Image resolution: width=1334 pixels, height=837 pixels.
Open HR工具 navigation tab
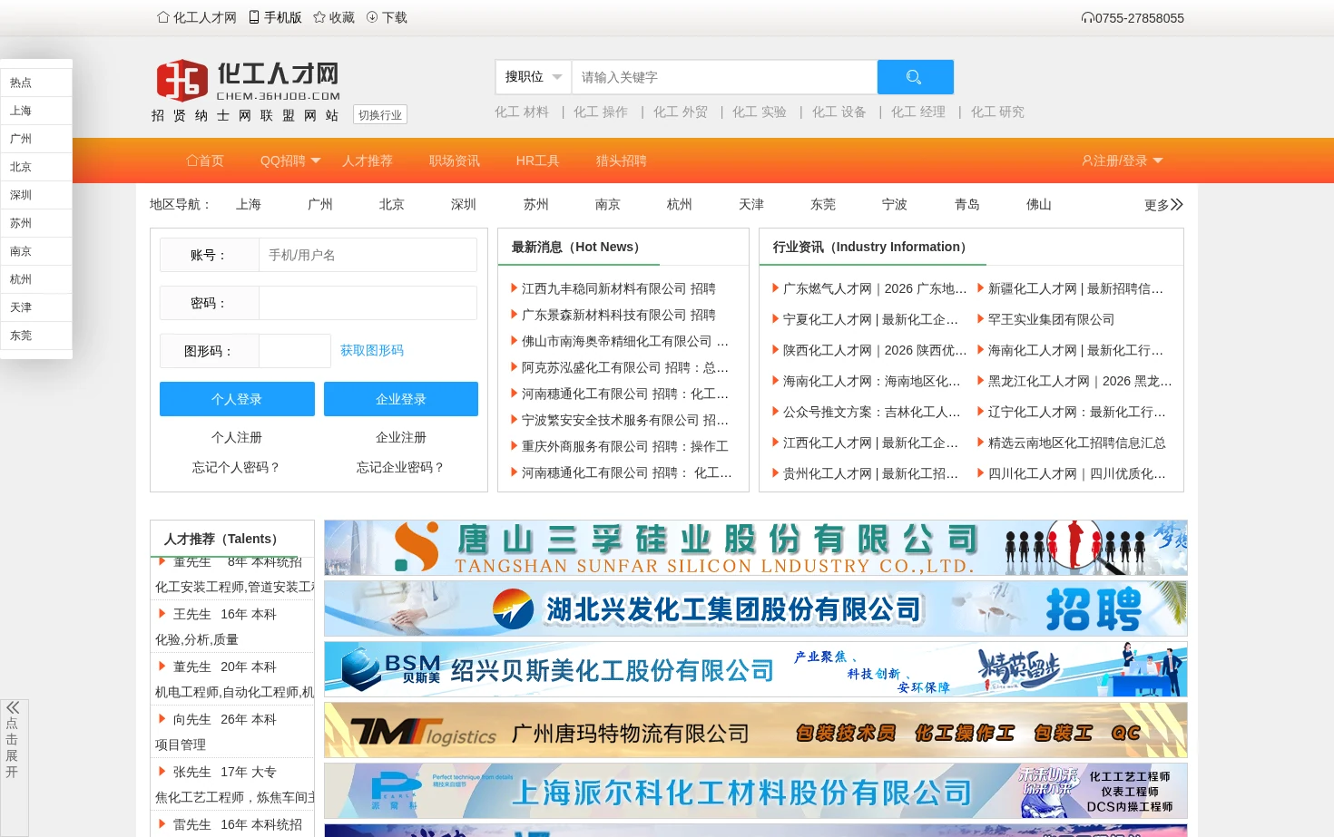point(538,161)
